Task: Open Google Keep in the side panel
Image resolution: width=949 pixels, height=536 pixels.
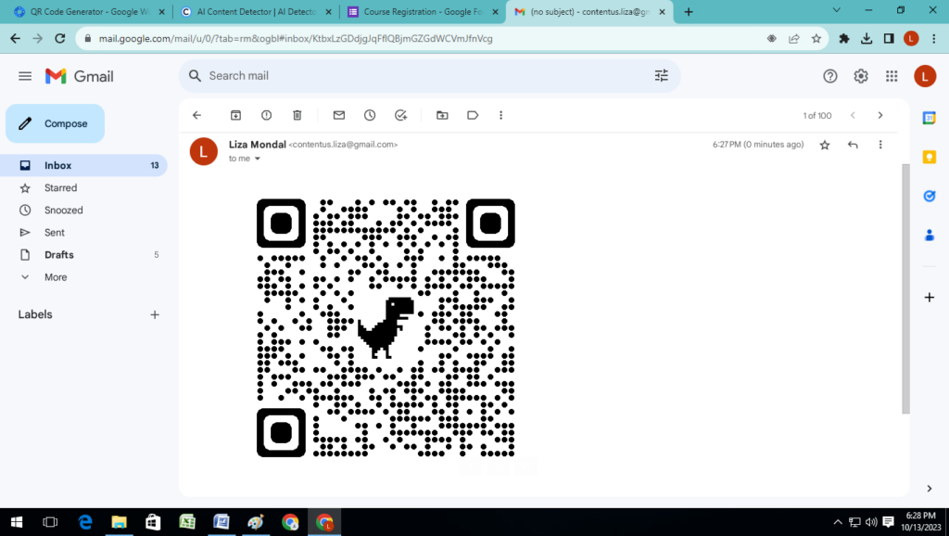Action: (x=930, y=157)
